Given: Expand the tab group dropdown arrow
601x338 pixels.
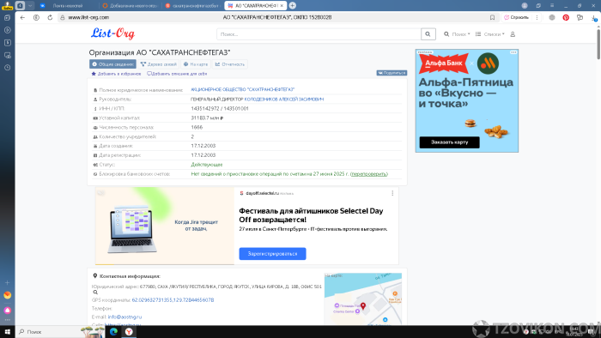Looking at the screenshot, I should click(30, 6).
